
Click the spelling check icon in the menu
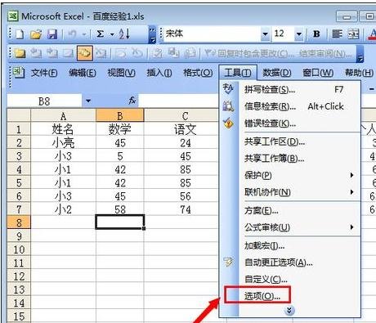[x=228, y=89]
